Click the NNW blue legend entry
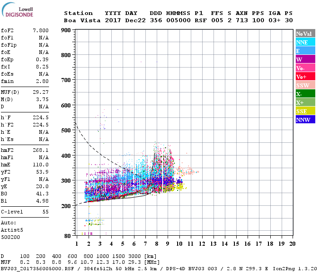Viewport: 318px width, 272px height. (x=305, y=120)
